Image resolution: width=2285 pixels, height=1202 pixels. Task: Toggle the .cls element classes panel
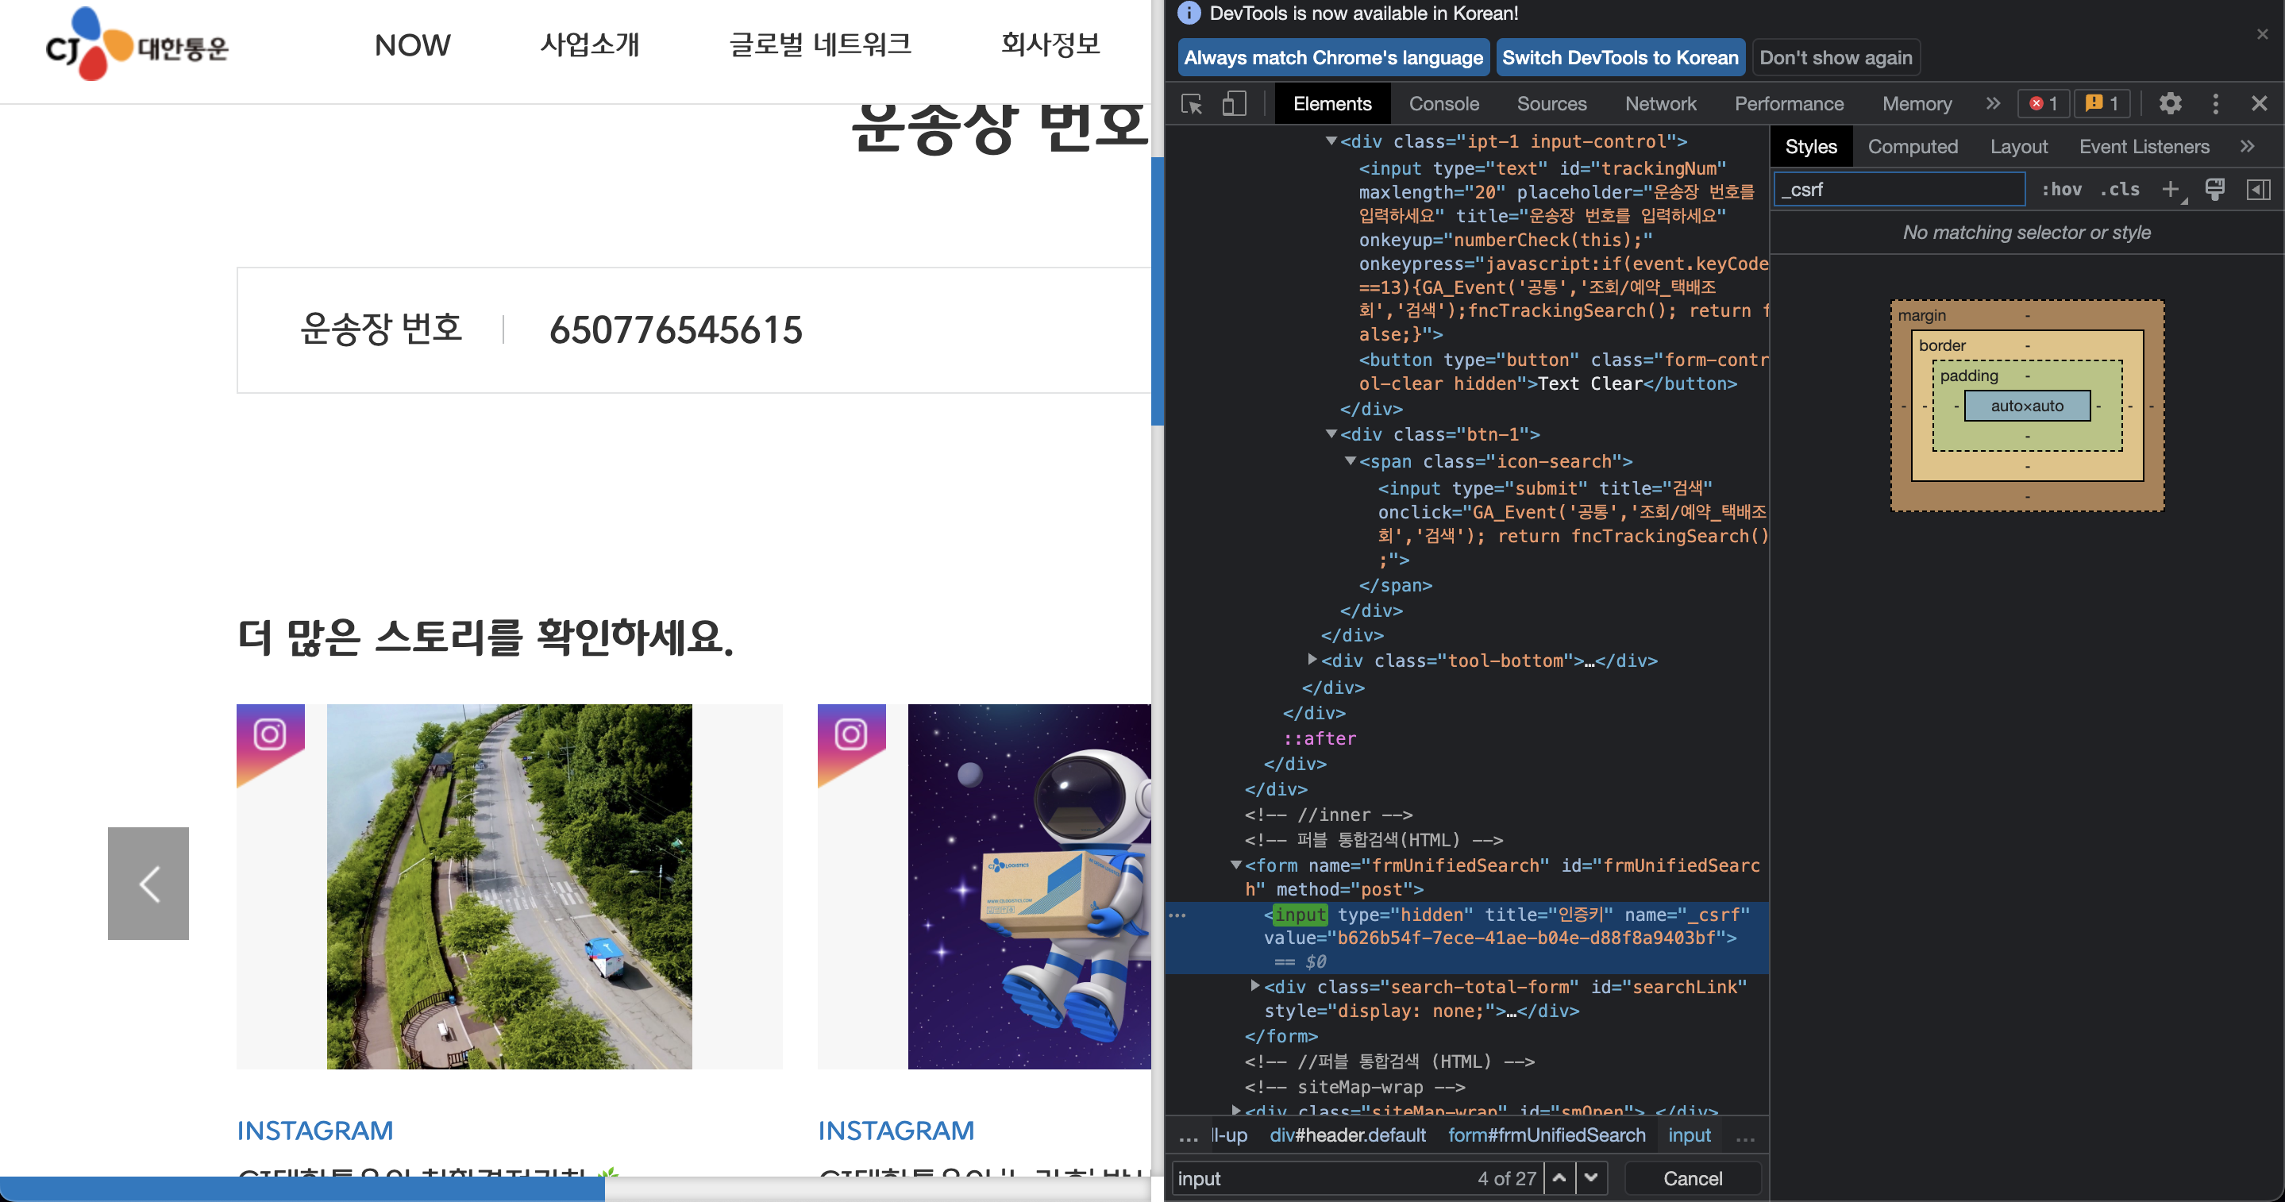click(x=2119, y=189)
